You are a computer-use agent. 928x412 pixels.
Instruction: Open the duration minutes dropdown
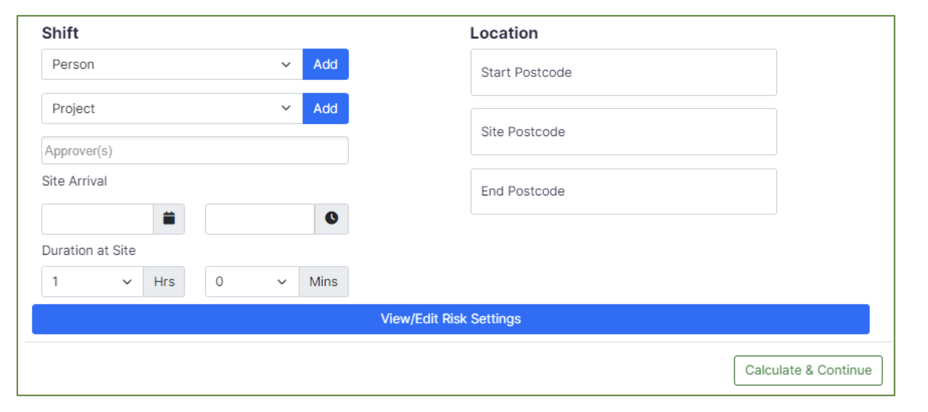click(x=252, y=282)
